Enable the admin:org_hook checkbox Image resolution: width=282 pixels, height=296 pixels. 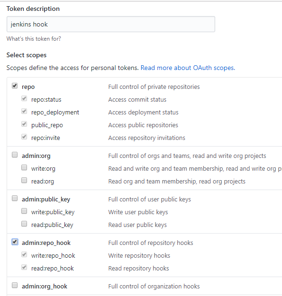click(x=15, y=285)
